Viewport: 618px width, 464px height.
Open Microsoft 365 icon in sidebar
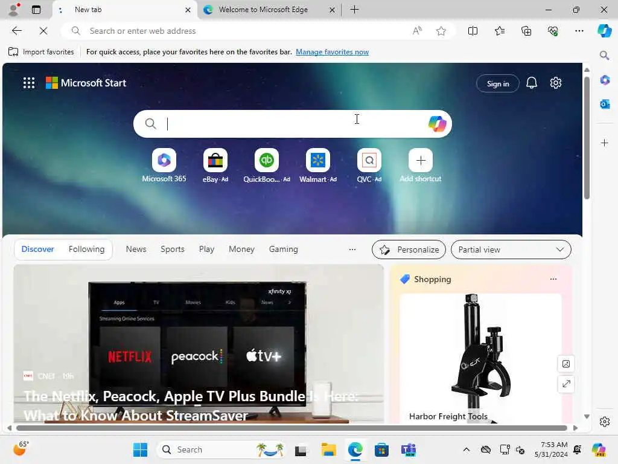coord(605,80)
